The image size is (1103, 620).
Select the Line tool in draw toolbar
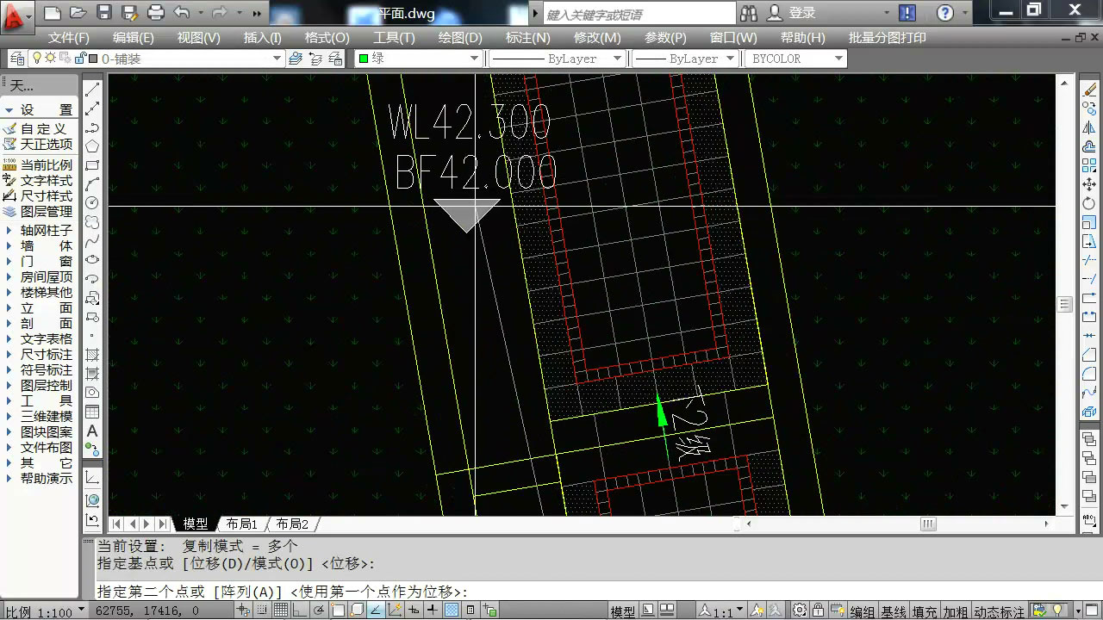[92, 89]
